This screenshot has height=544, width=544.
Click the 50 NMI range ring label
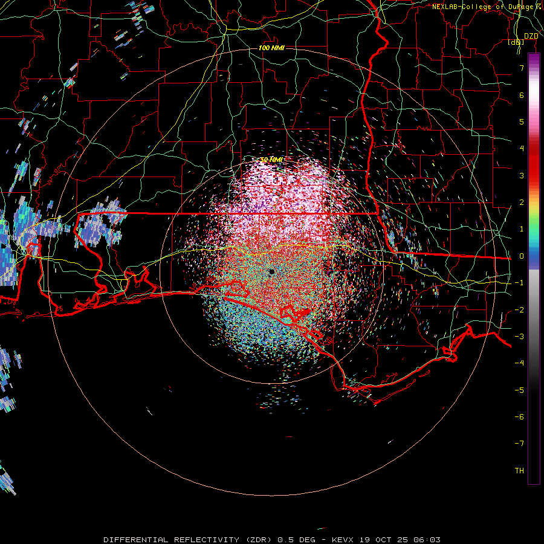pyautogui.click(x=271, y=160)
